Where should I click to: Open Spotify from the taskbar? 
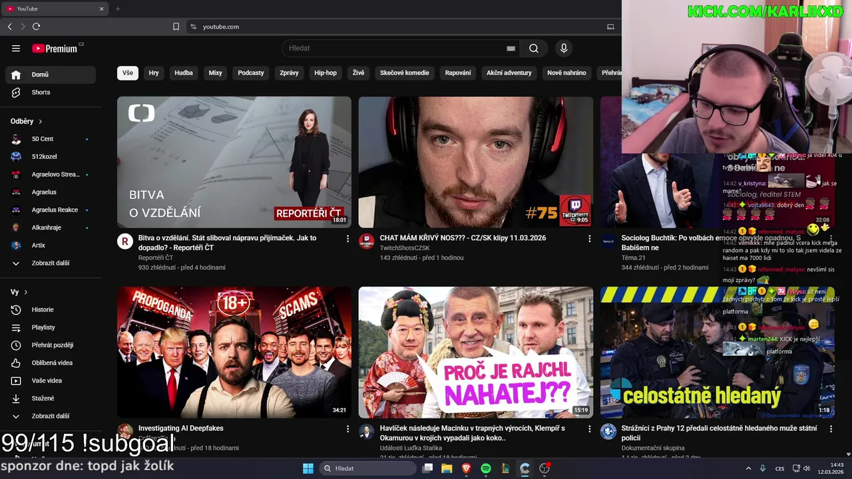click(x=486, y=468)
